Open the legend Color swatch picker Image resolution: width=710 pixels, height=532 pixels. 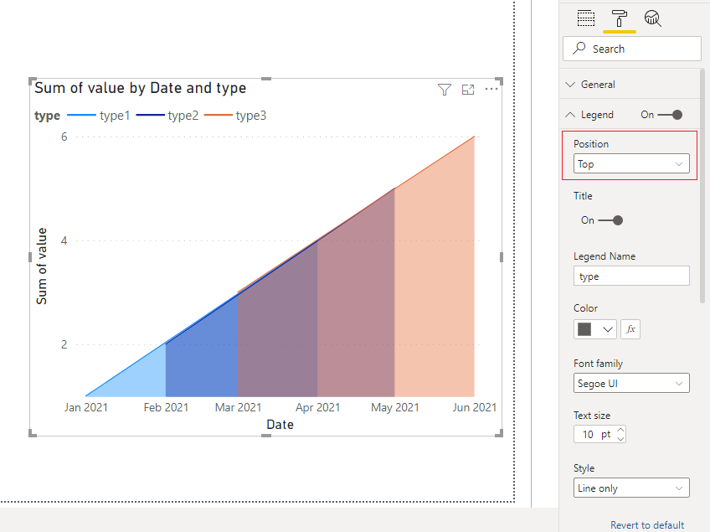click(594, 329)
